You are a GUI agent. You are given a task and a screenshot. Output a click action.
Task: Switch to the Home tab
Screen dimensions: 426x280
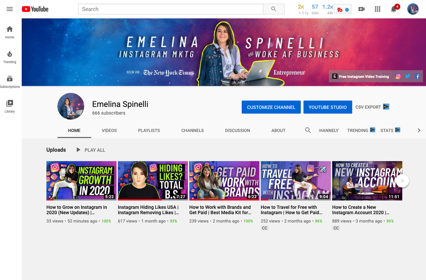pyautogui.click(x=74, y=130)
